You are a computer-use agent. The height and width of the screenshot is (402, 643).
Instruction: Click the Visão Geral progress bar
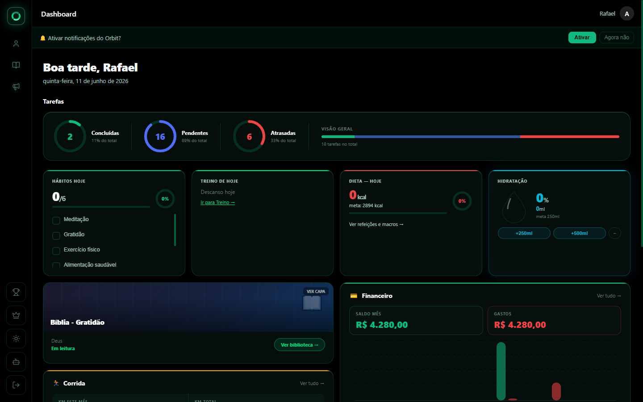(470, 137)
